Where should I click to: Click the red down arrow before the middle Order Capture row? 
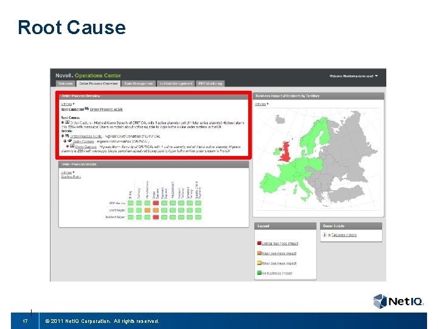[x=65, y=141]
